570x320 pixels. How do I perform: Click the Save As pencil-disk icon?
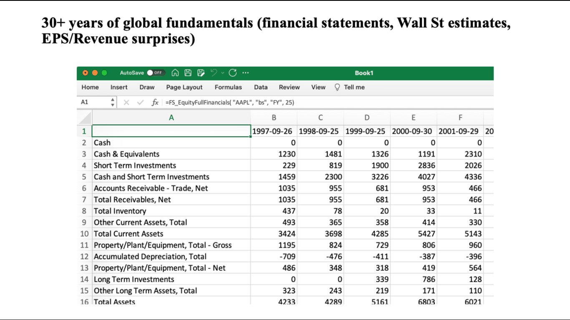coord(201,73)
